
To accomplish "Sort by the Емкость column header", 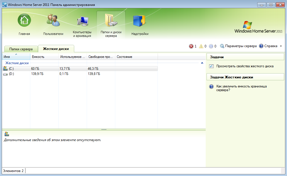I will coord(44,57).
